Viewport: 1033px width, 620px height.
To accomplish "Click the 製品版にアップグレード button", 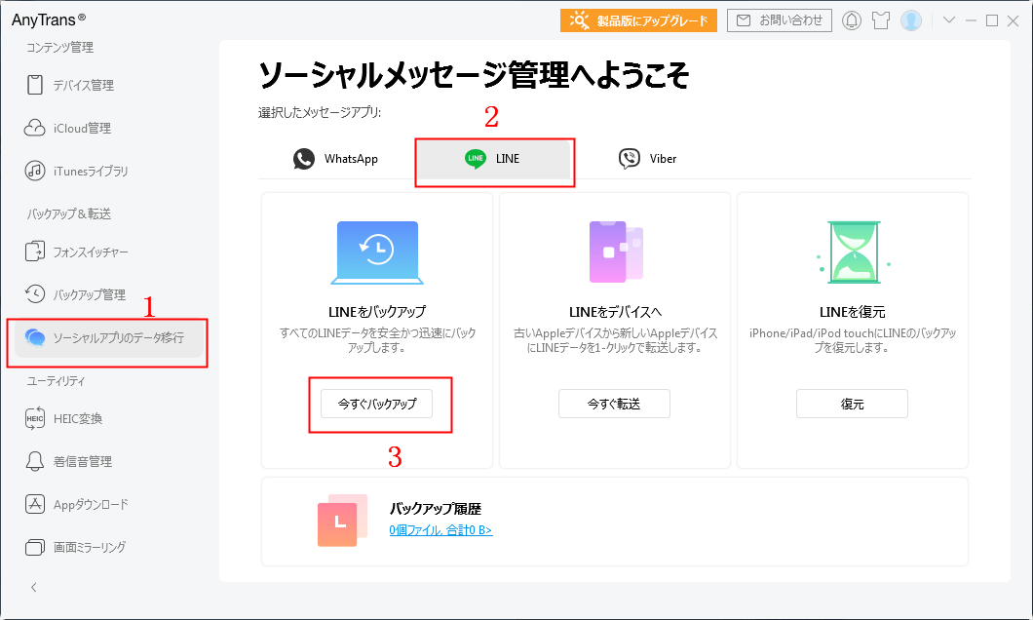I will tap(638, 19).
